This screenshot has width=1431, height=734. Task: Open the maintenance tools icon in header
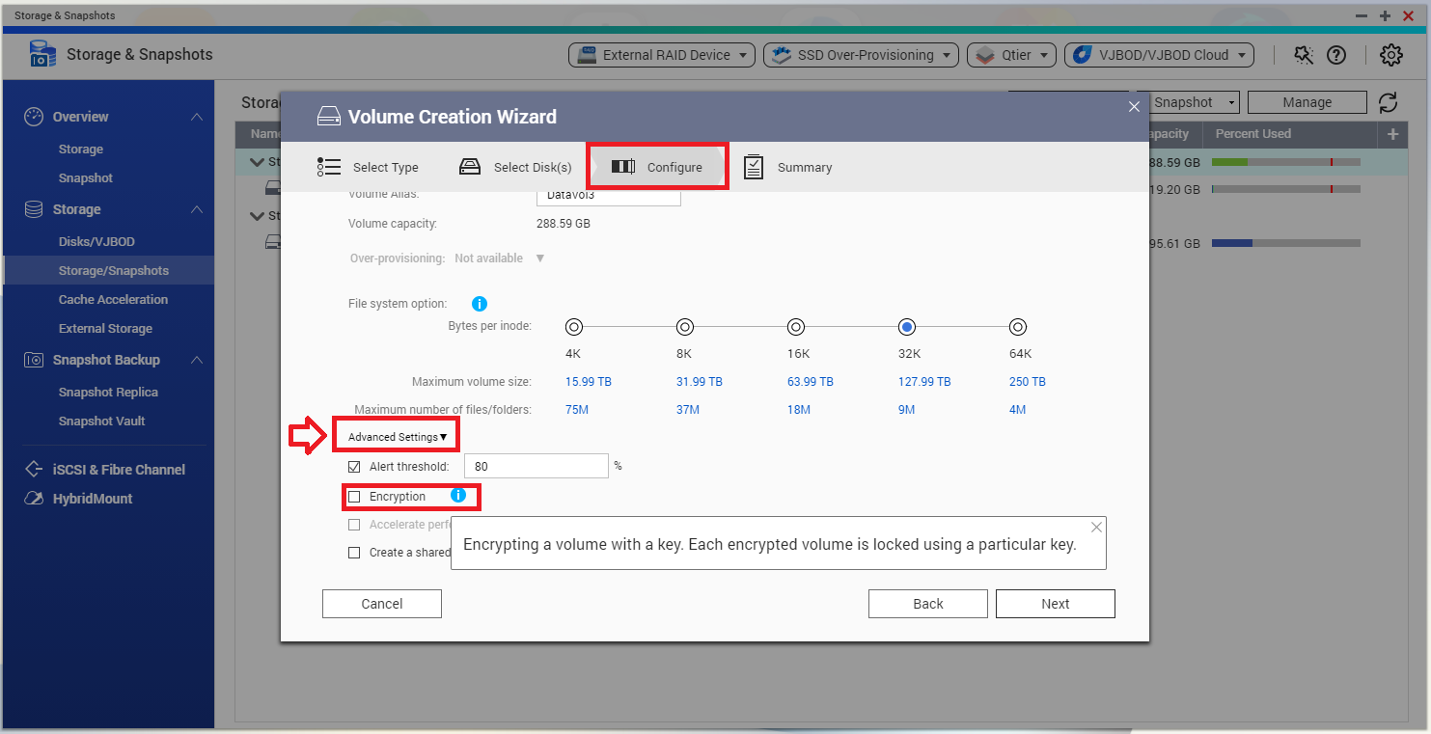coord(1304,55)
